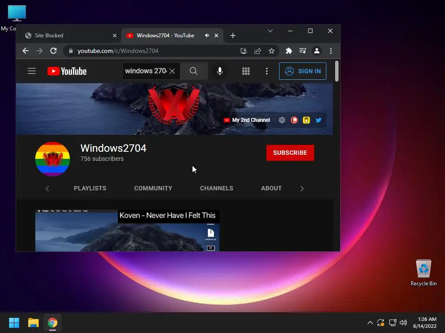445x333 pixels.
Task: Click the padlock site info icon
Action: click(x=71, y=51)
